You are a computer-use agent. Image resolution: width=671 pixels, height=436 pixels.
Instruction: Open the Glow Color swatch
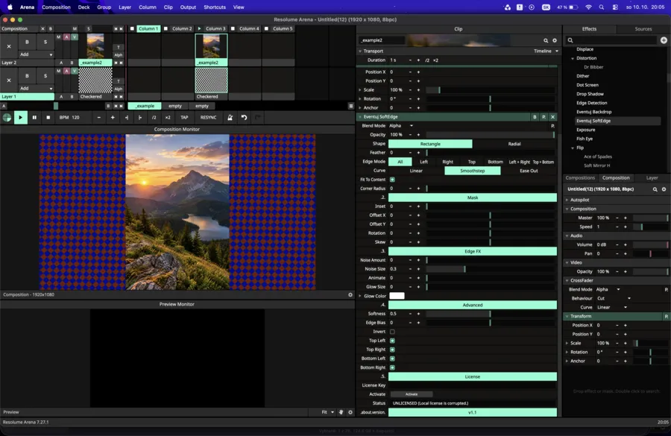click(397, 296)
